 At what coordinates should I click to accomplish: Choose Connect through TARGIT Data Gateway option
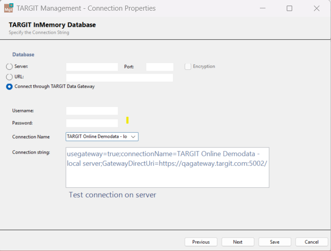pyautogui.click(x=9, y=87)
